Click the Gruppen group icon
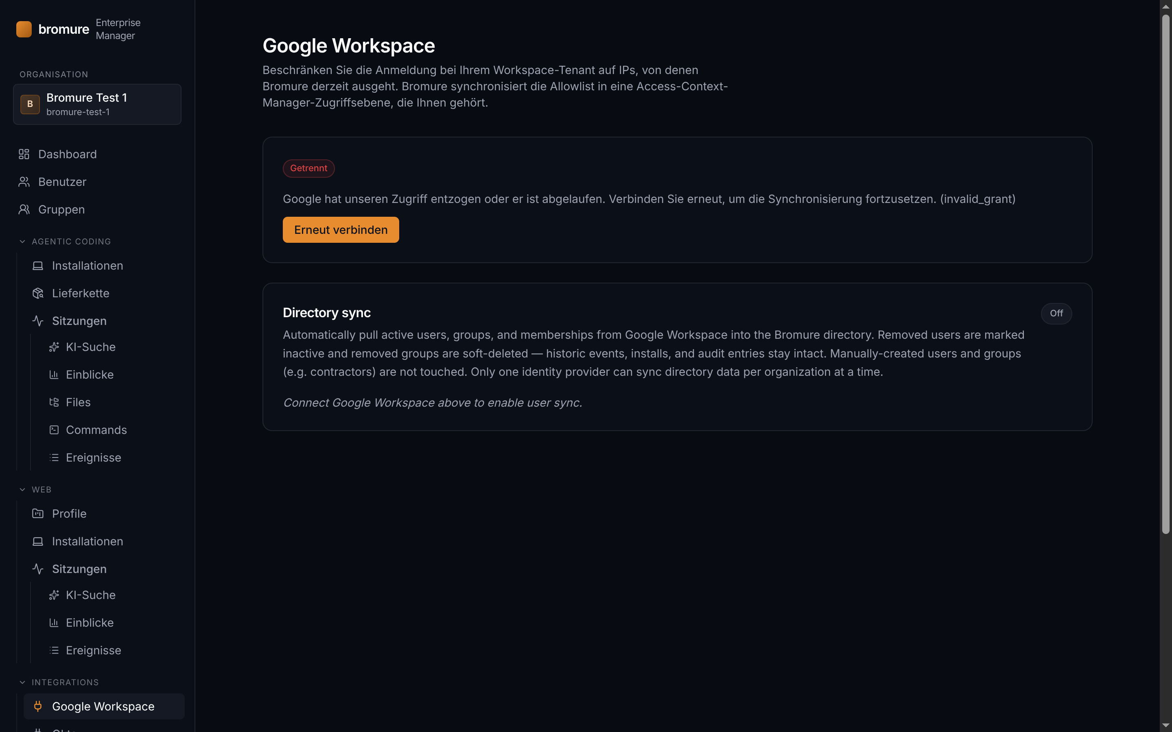This screenshot has height=732, width=1172. point(24,209)
